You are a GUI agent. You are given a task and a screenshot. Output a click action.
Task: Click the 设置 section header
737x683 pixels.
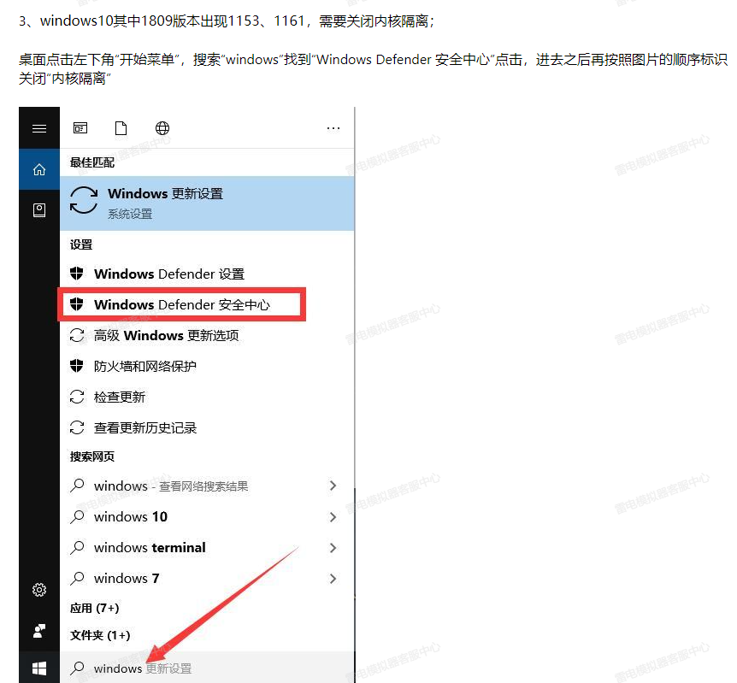pyautogui.click(x=81, y=244)
